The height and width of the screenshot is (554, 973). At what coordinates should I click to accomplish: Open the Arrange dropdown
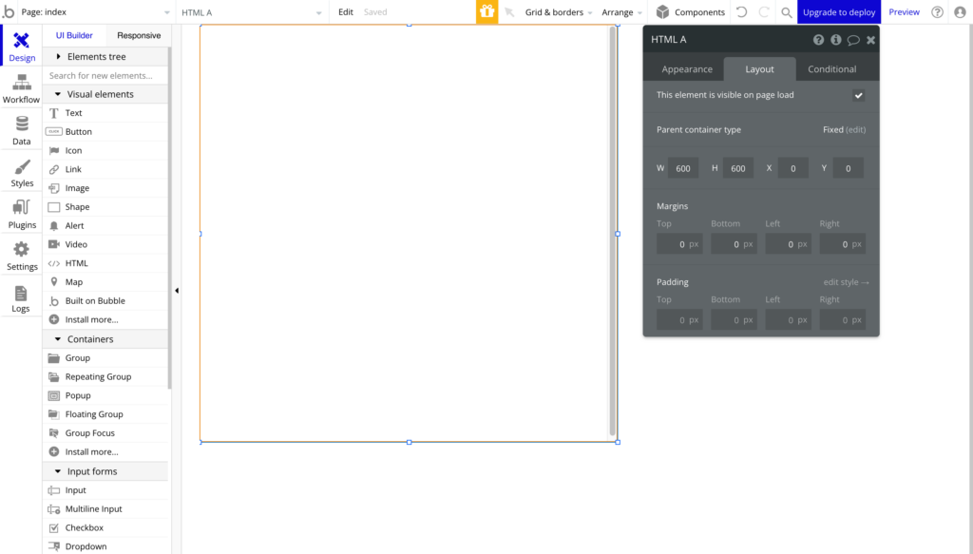621,12
